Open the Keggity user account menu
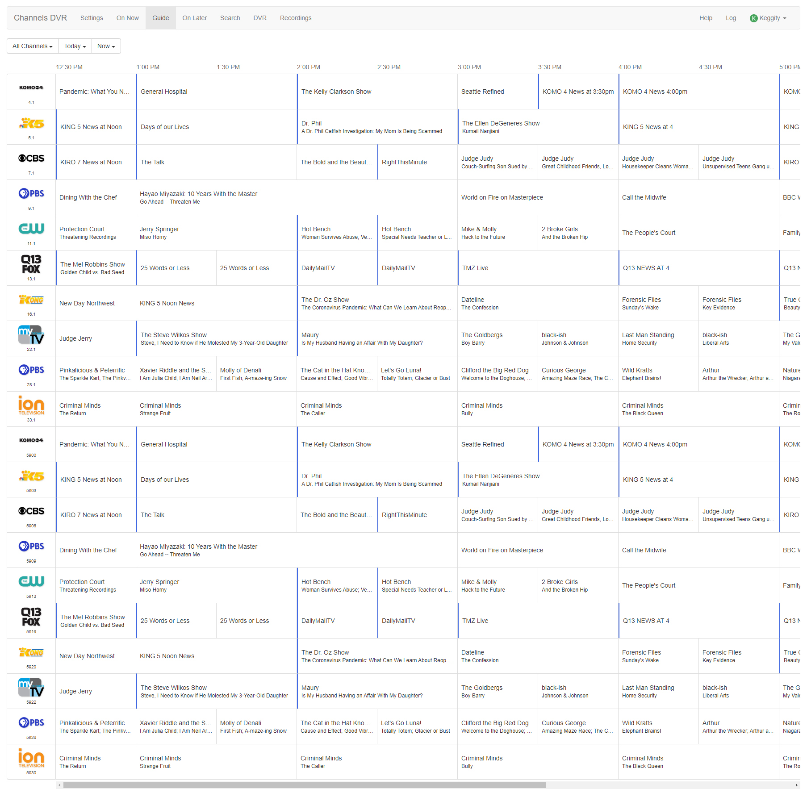 click(768, 18)
